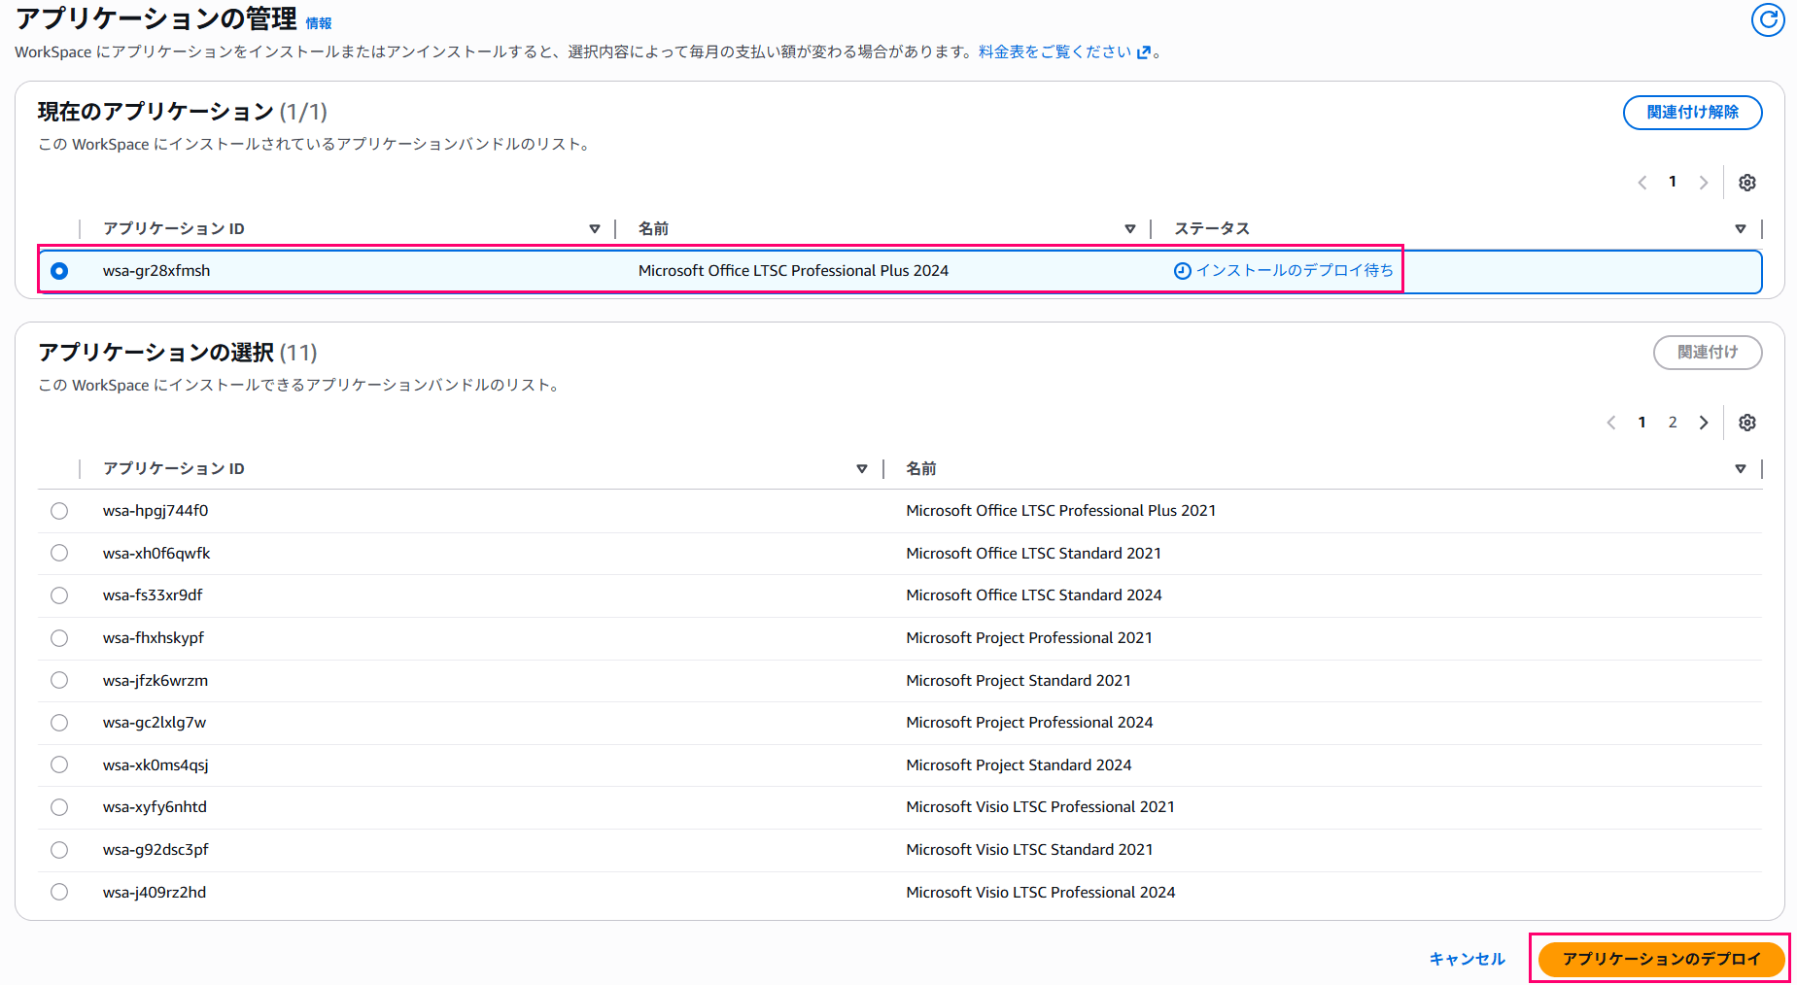Open the 名前 column filter dropdown
Viewport: 1797px width, 985px height.
tap(1130, 228)
